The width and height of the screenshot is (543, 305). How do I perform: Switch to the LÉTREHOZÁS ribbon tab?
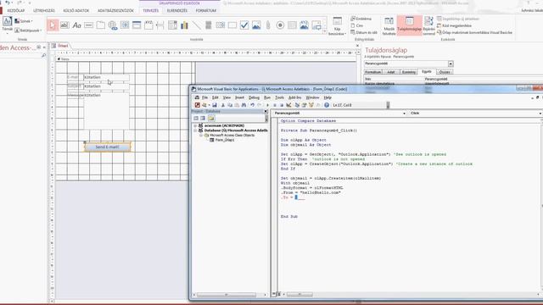[44, 11]
